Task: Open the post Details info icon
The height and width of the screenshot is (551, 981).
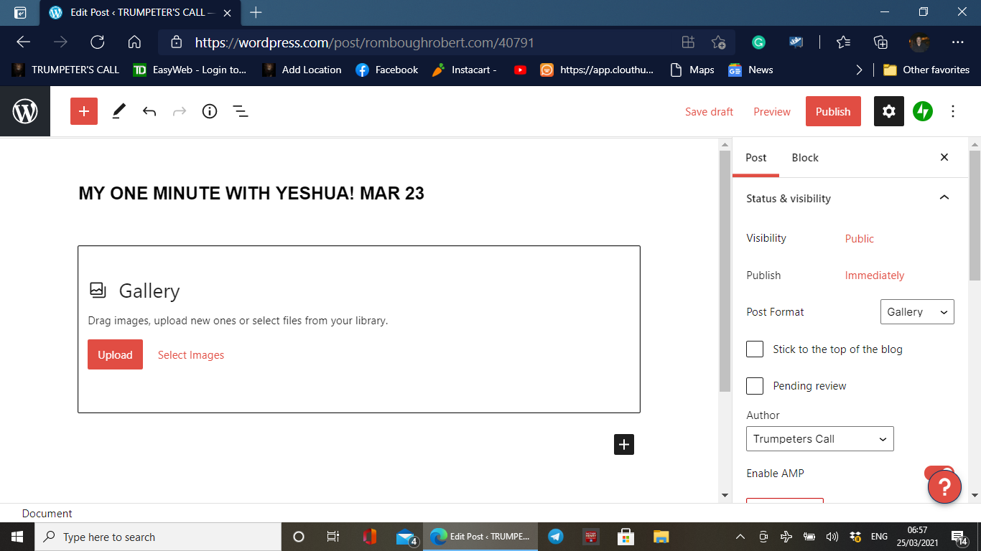Action: [x=210, y=111]
